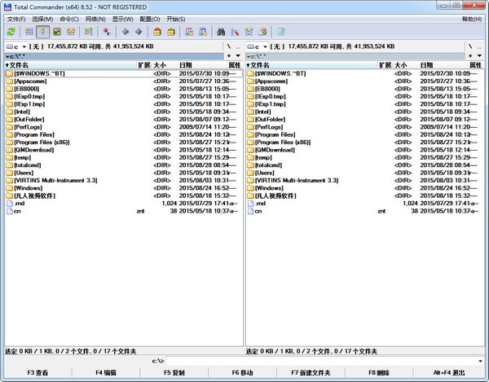This screenshot has height=382, width=489.
Task: Open URL new FTP connection icon
Action: point(203,32)
